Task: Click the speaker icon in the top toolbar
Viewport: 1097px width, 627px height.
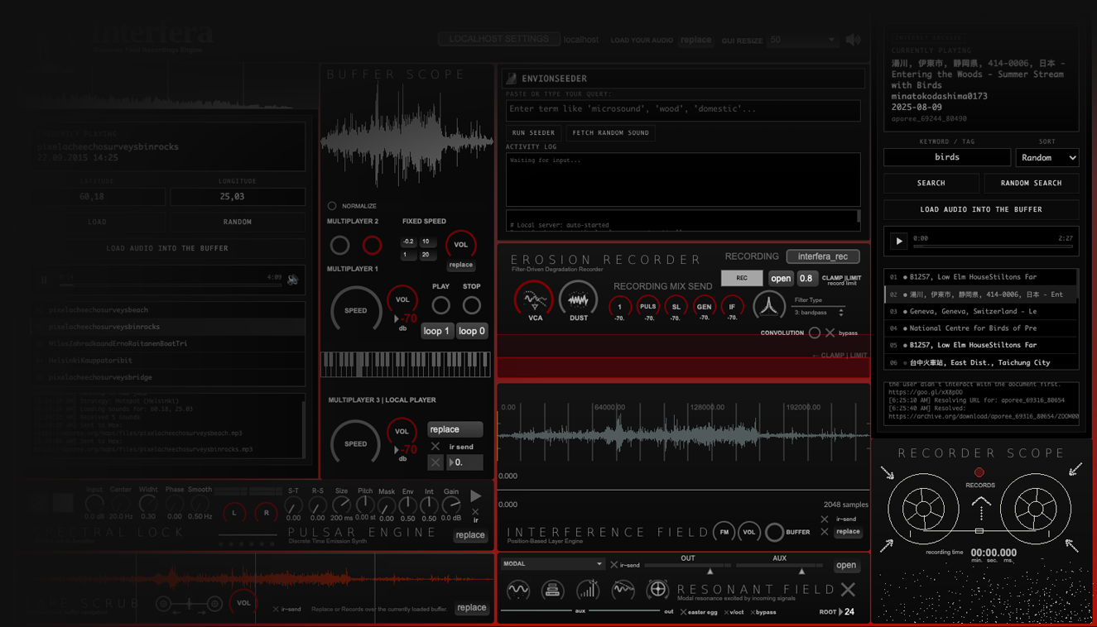Action: pos(853,39)
